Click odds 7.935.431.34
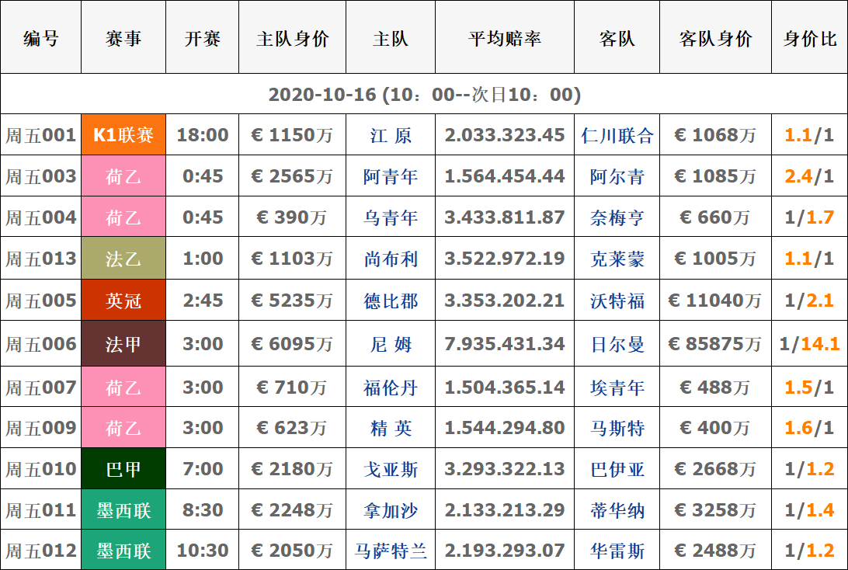848x570 pixels. point(505,343)
